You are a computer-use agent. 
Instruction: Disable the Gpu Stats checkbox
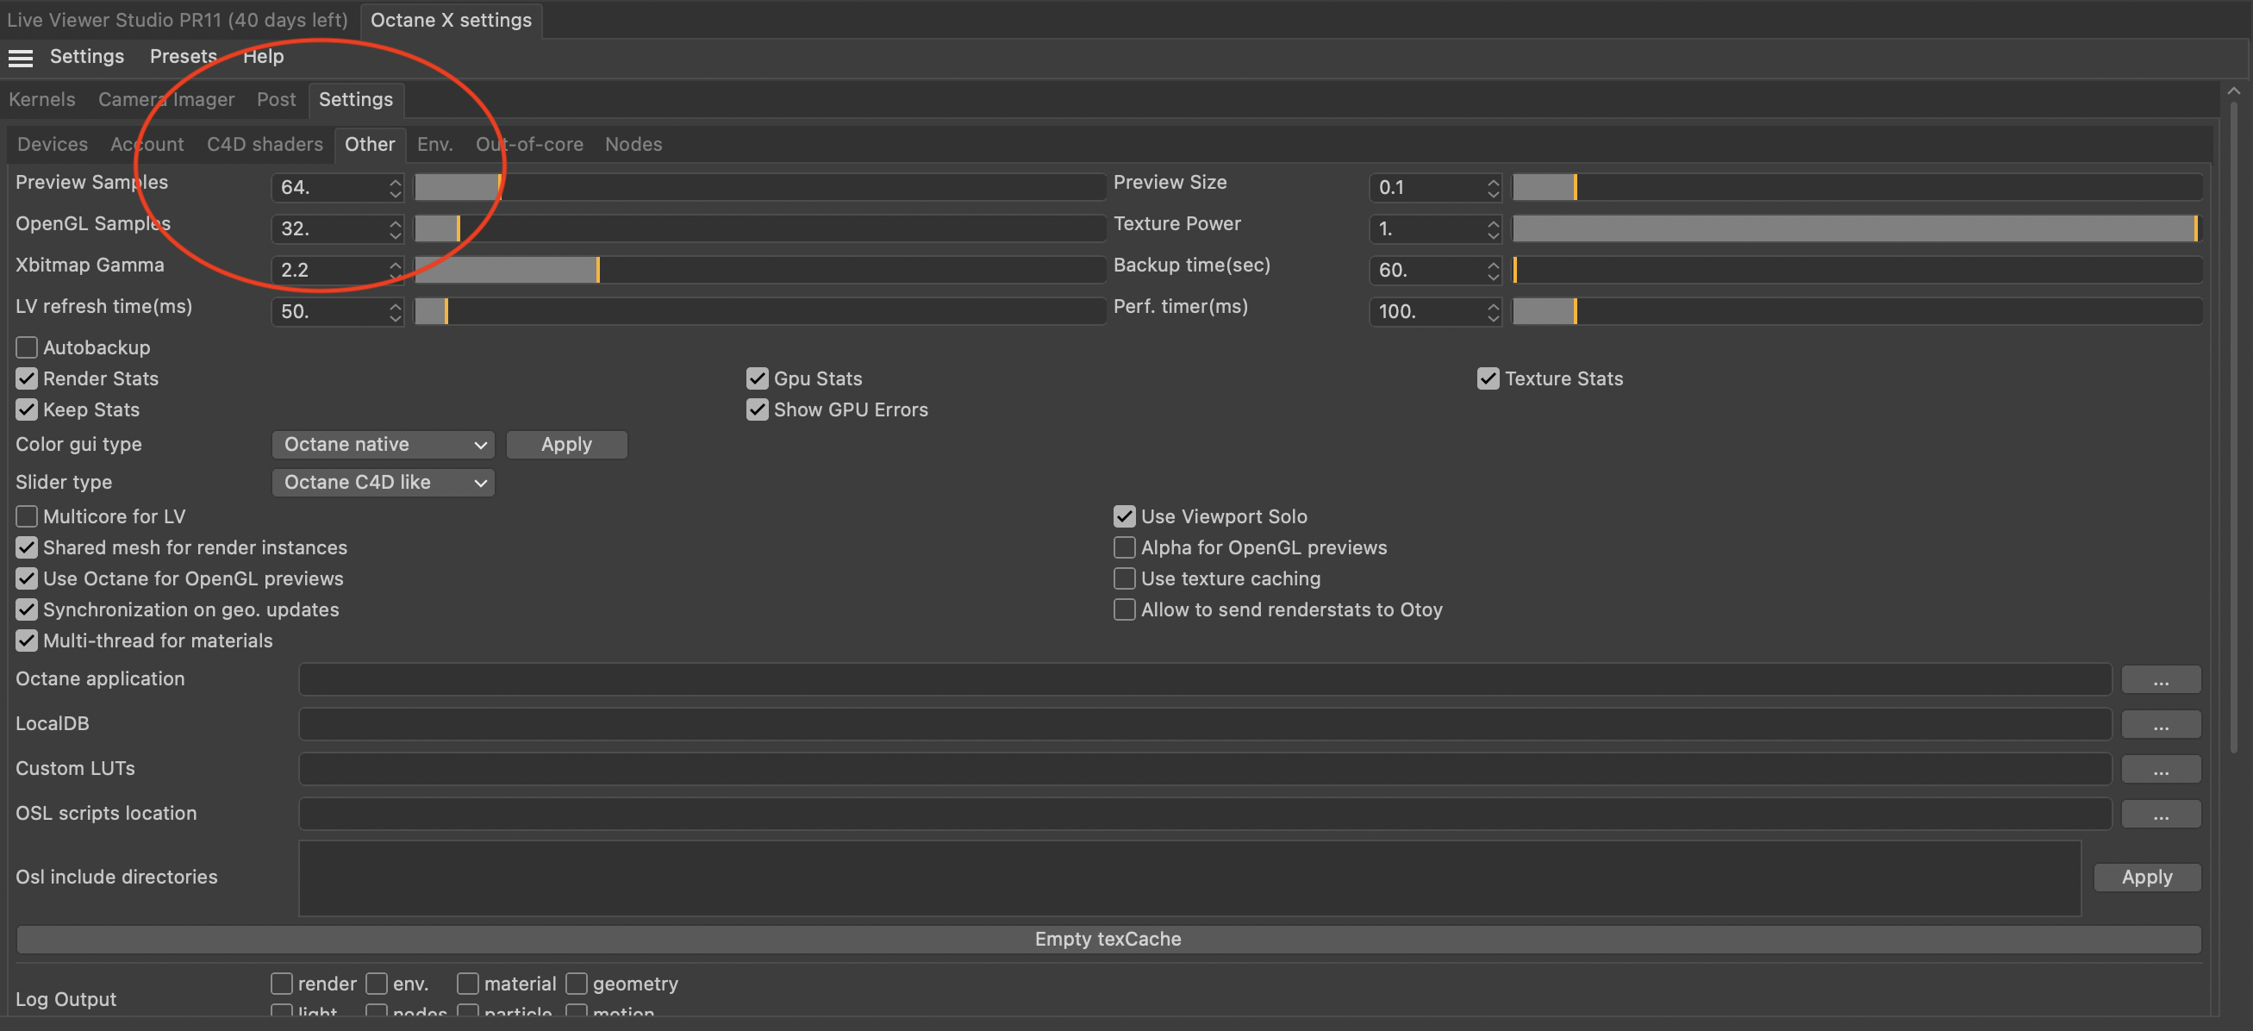(x=757, y=378)
